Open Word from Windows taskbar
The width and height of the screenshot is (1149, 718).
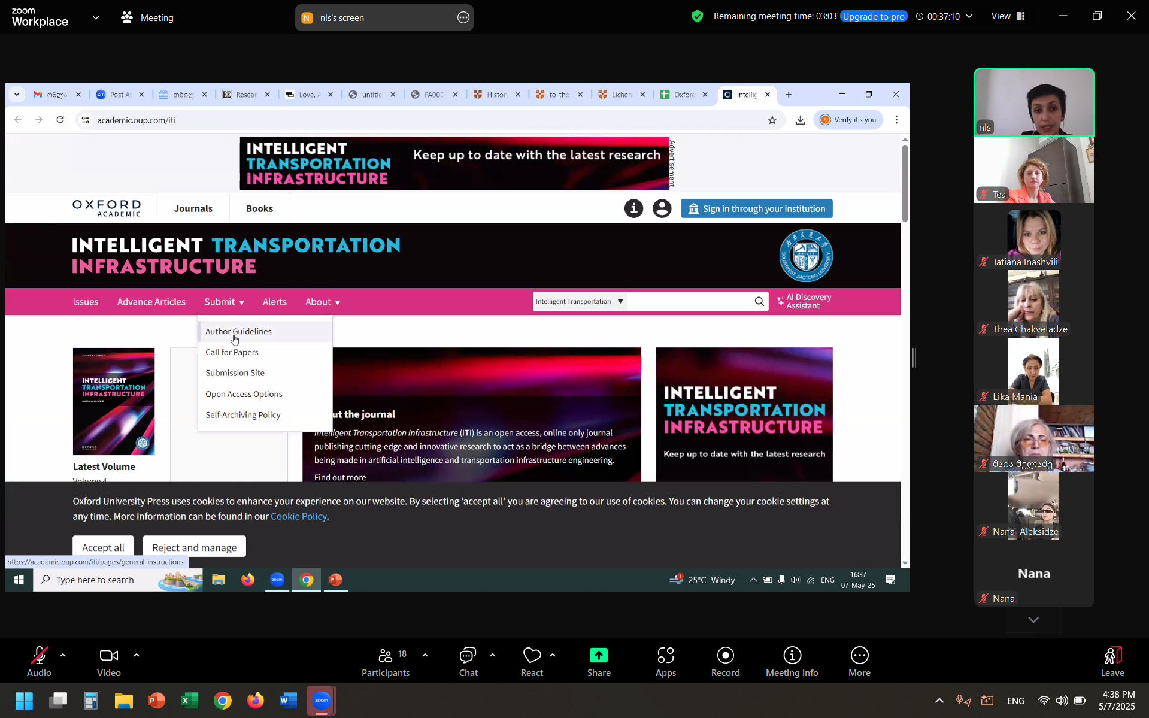pos(288,701)
